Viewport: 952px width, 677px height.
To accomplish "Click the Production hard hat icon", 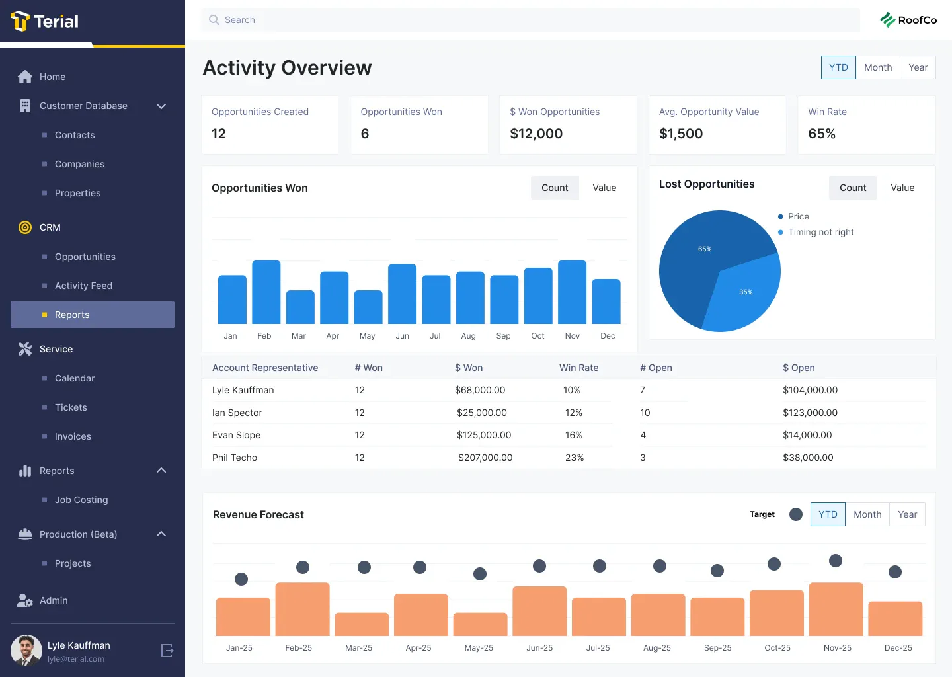I will [x=25, y=534].
